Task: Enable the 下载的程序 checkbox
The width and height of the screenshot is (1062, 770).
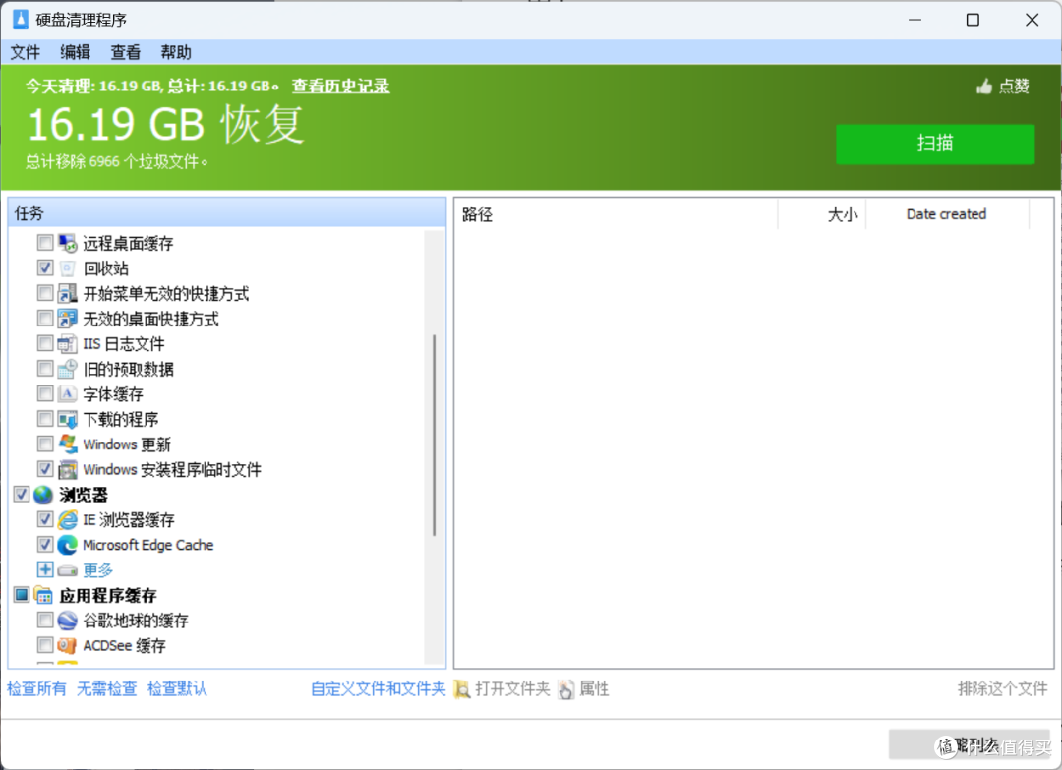Action: pyautogui.click(x=44, y=419)
